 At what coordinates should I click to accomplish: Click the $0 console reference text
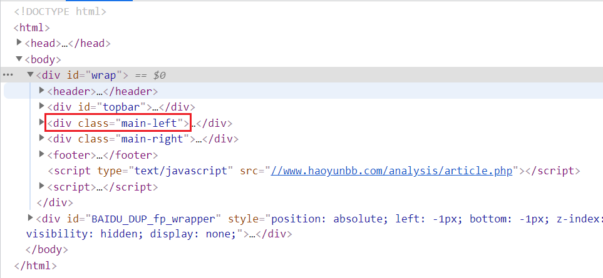pos(159,75)
